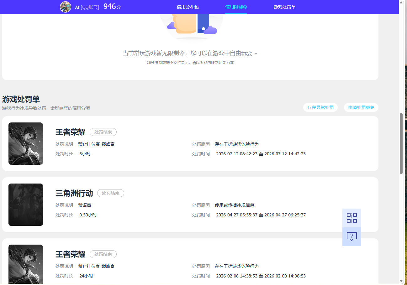Click the vertical scrollbar thumb
This screenshot has width=407, height=285.
pyautogui.click(x=401, y=143)
